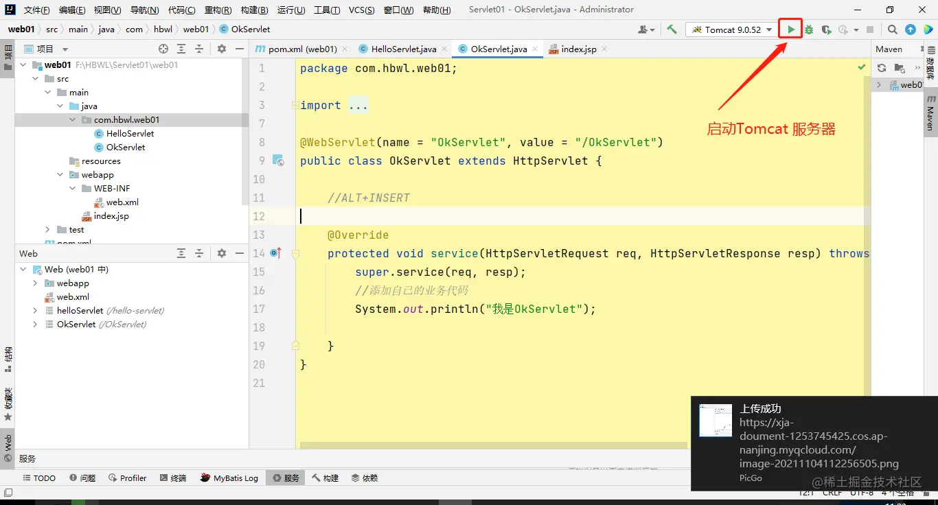This screenshot has height=505, width=938.
Task: Open the Profiler tool window
Action: tap(128, 478)
